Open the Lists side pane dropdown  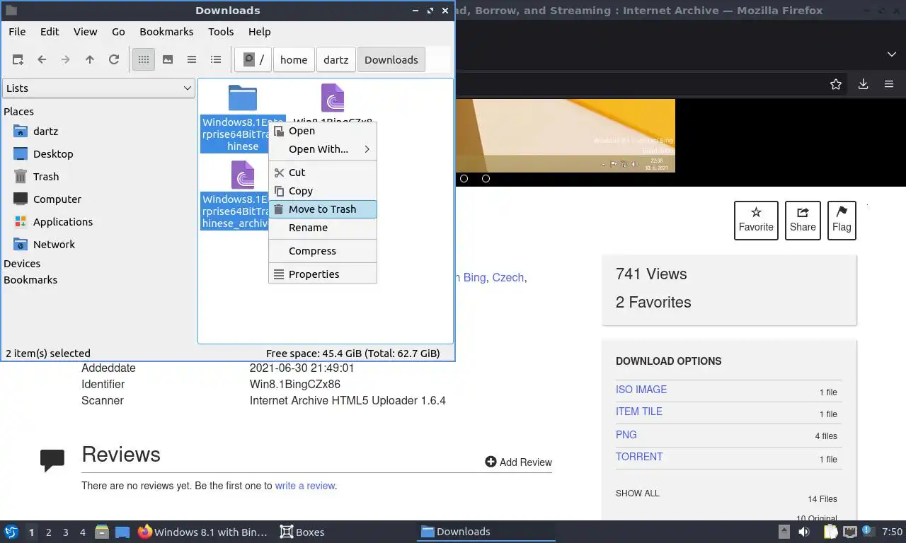98,88
